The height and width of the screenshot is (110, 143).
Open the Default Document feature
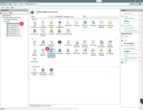point(77,44)
